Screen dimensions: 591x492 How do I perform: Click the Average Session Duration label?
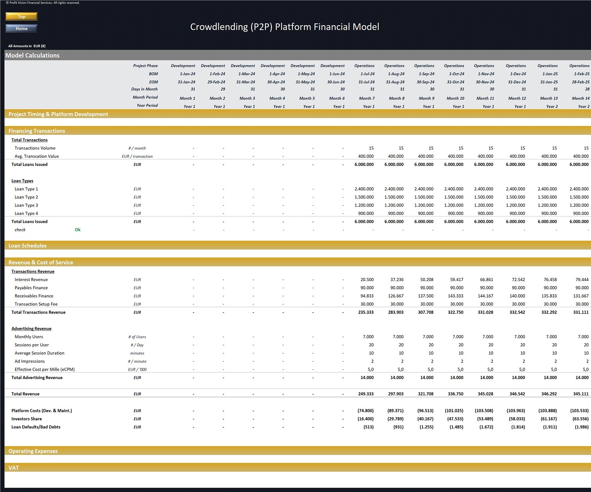coord(39,353)
